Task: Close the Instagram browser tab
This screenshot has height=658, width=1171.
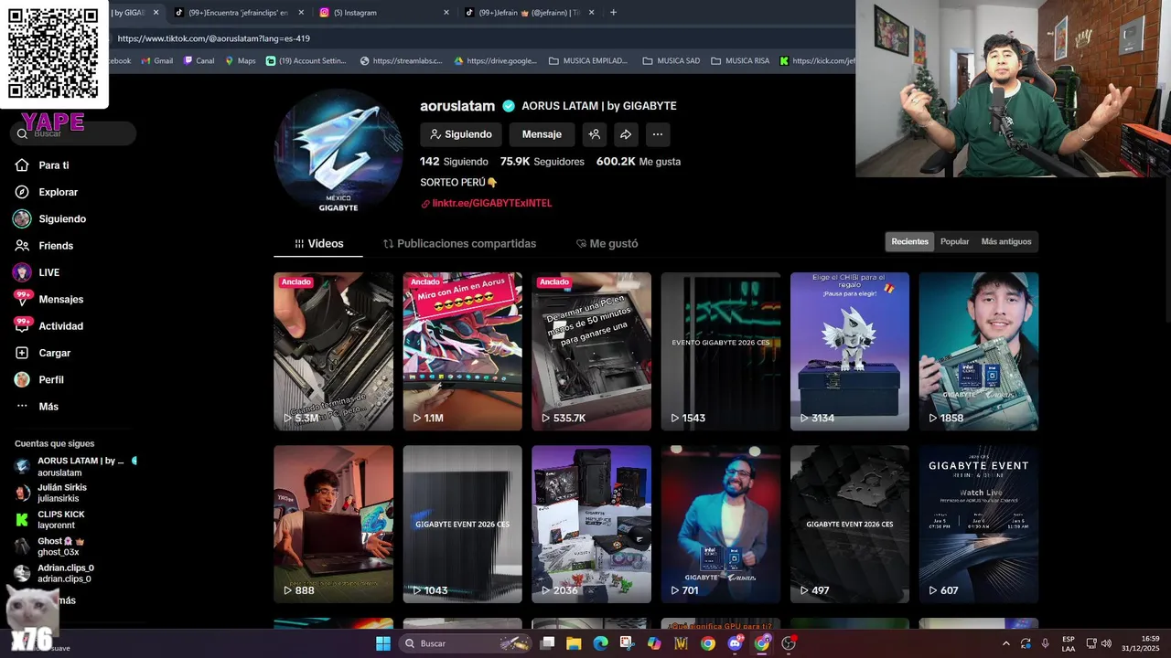Action: 446,13
